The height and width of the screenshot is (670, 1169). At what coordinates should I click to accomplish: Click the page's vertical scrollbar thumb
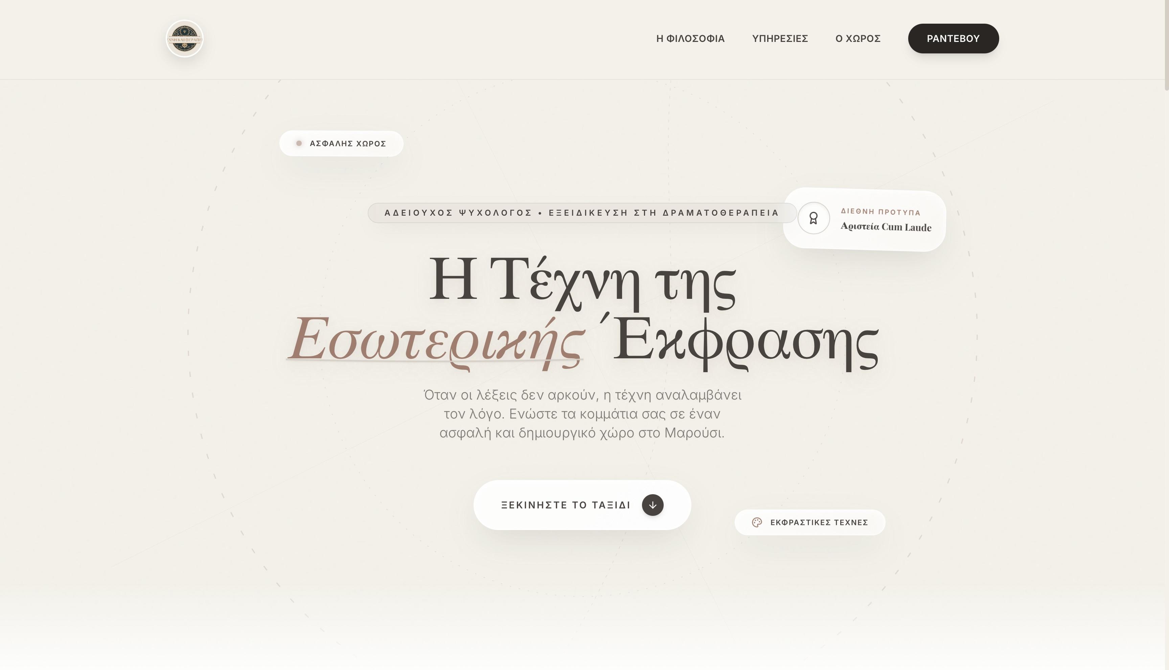tap(1166, 45)
